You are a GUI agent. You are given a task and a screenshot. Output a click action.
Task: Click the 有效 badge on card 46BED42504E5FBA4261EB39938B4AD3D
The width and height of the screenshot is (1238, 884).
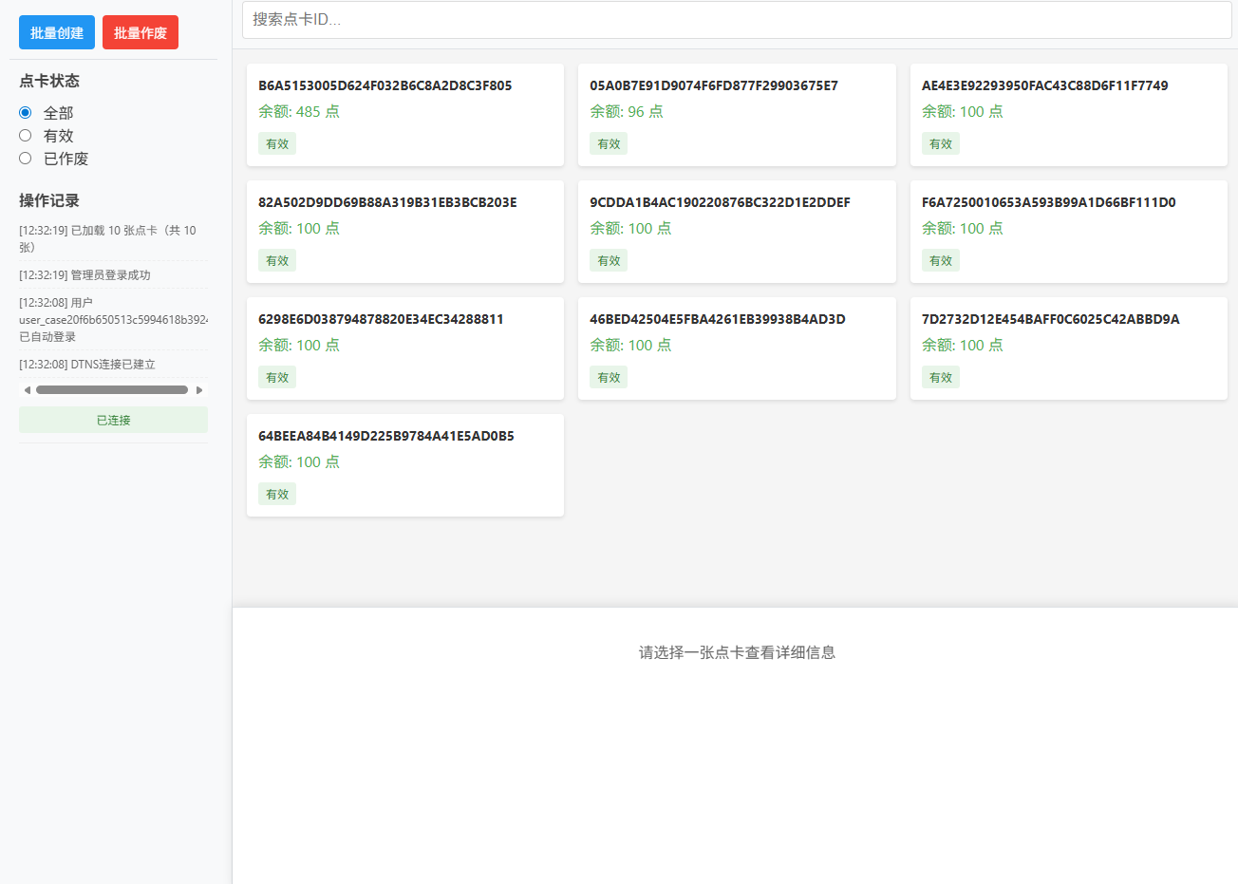609,378
